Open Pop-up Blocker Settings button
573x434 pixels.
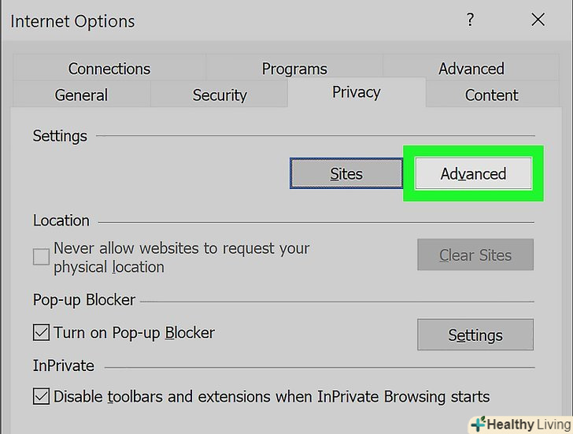click(x=475, y=335)
